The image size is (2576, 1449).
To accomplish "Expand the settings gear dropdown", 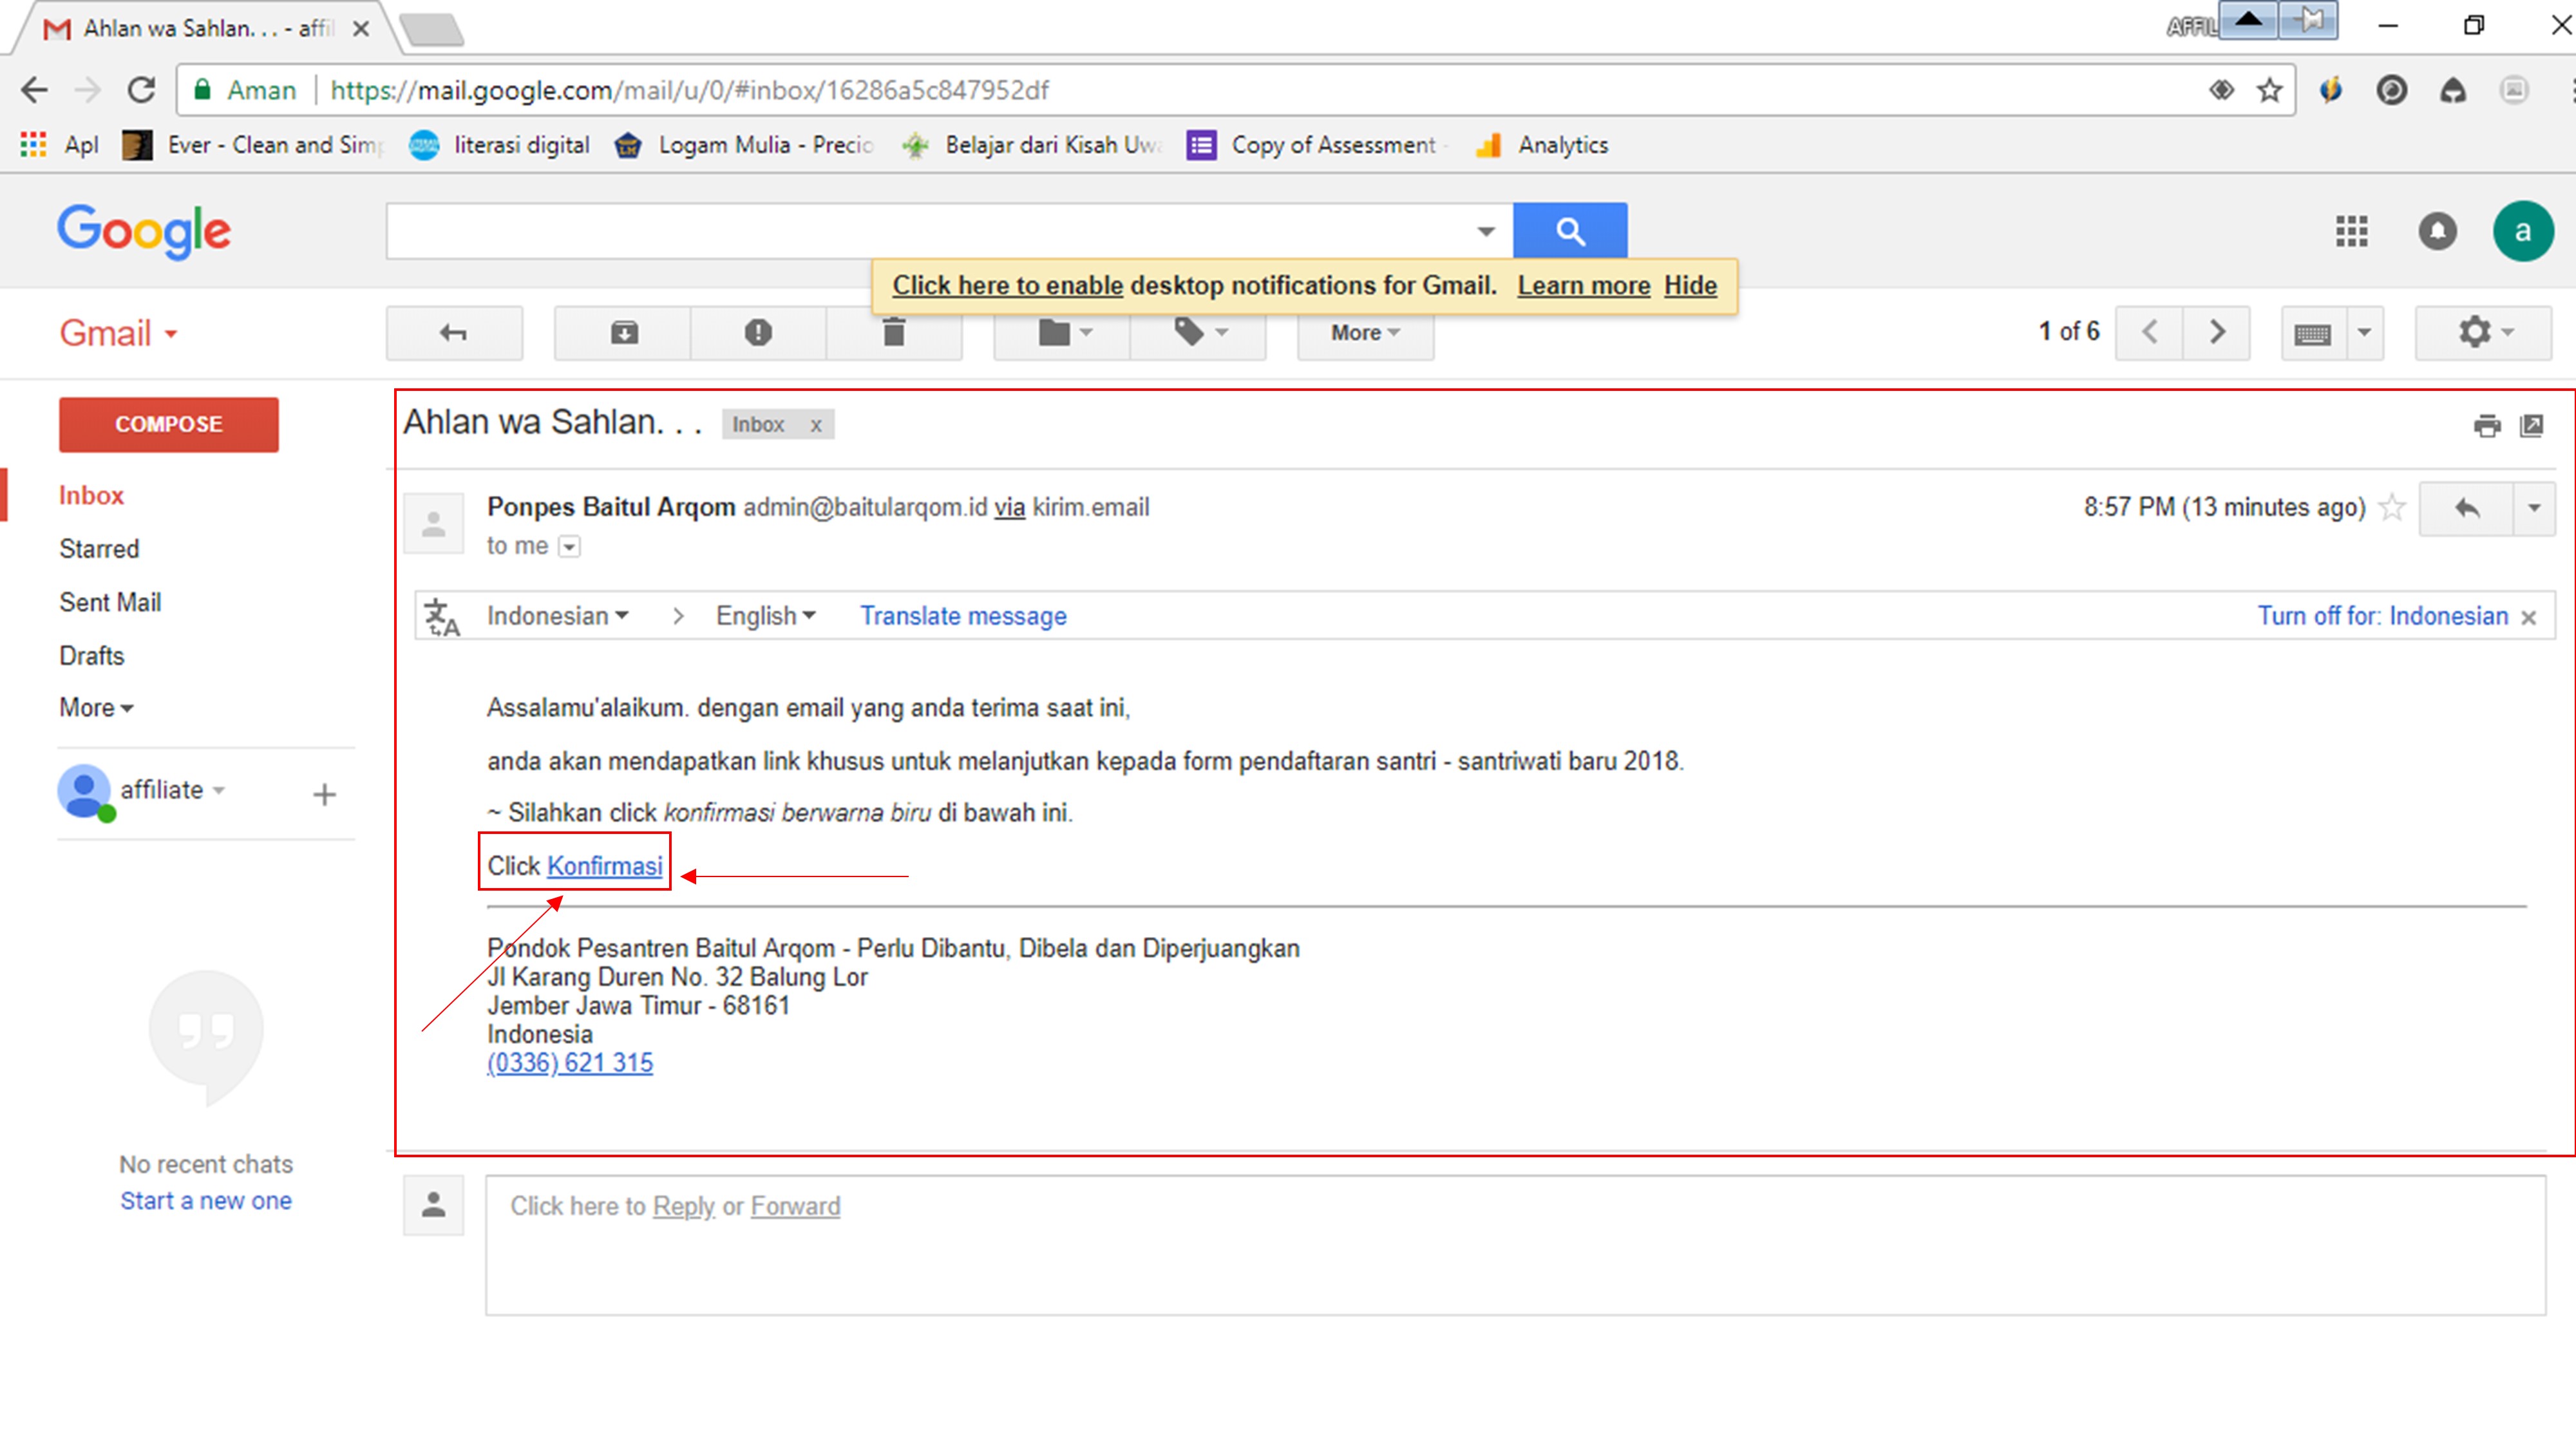I will coord(2483,332).
